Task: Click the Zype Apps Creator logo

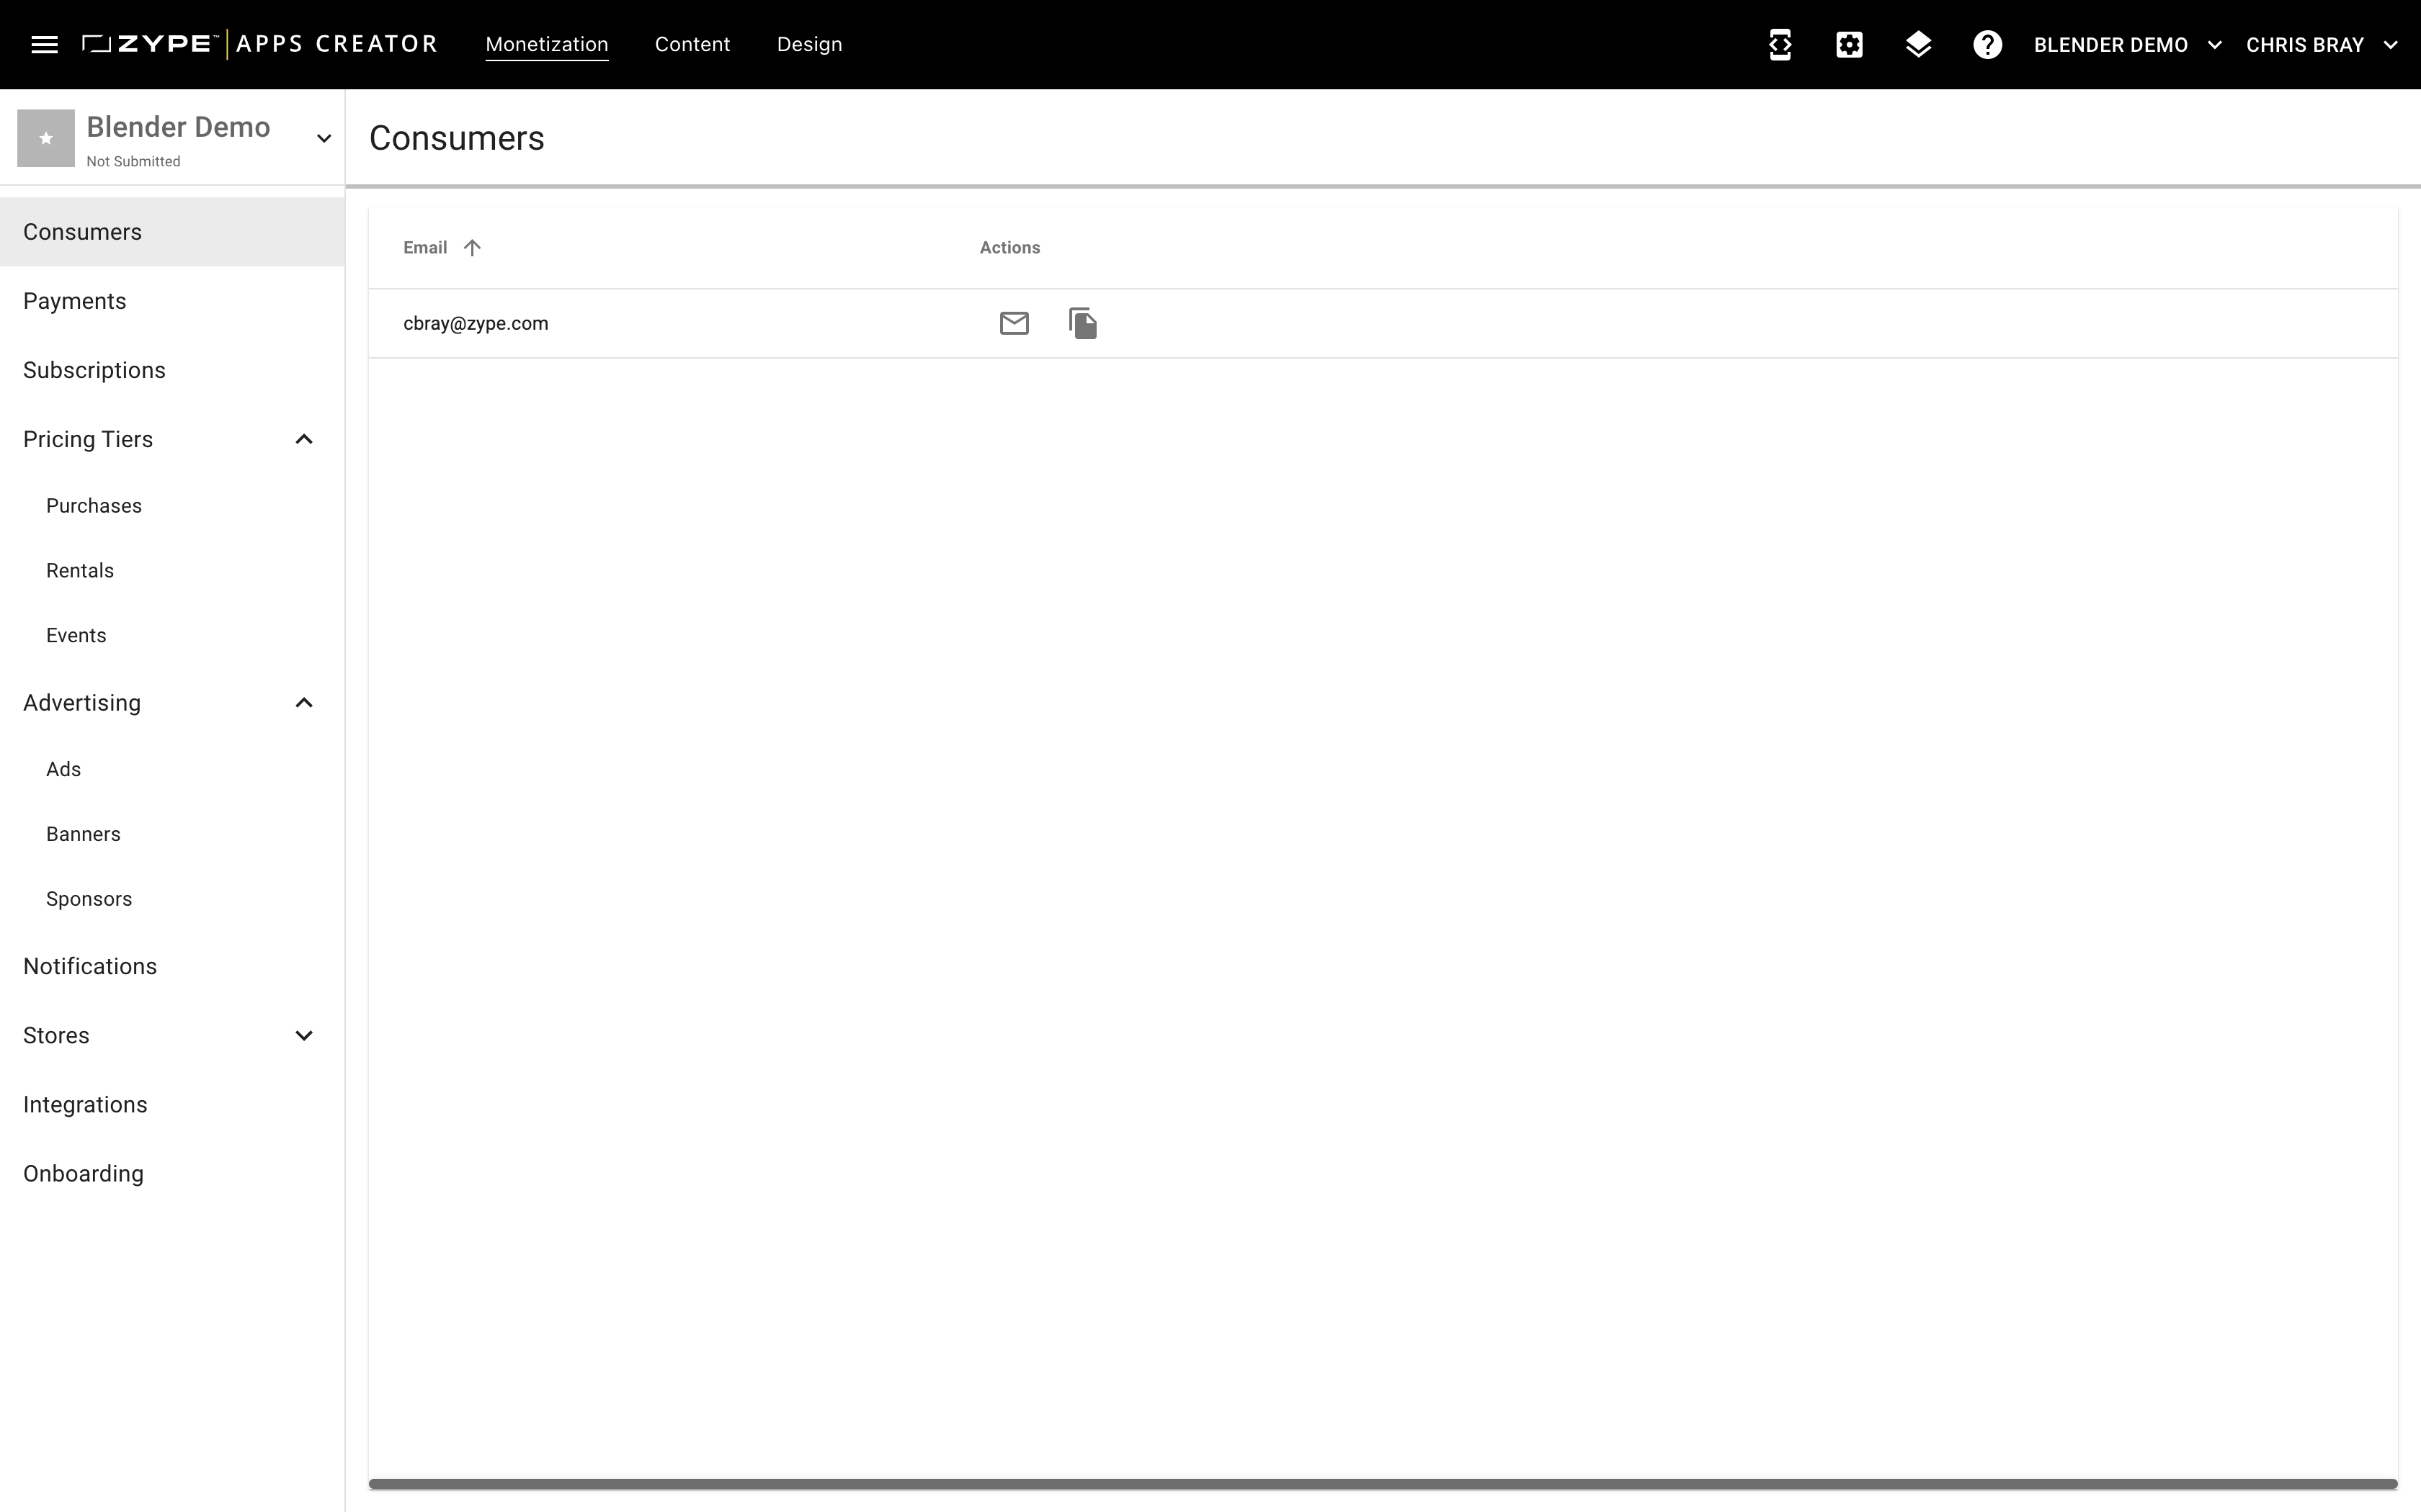Action: (x=260, y=44)
